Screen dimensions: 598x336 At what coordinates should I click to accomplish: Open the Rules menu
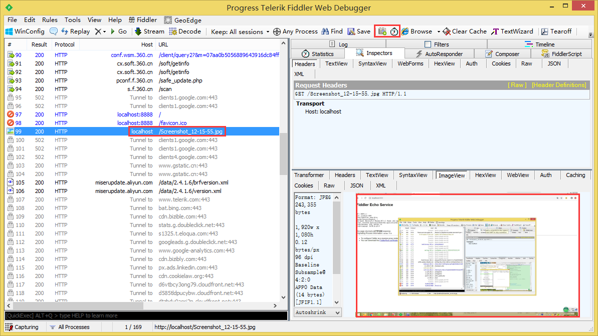click(50, 20)
